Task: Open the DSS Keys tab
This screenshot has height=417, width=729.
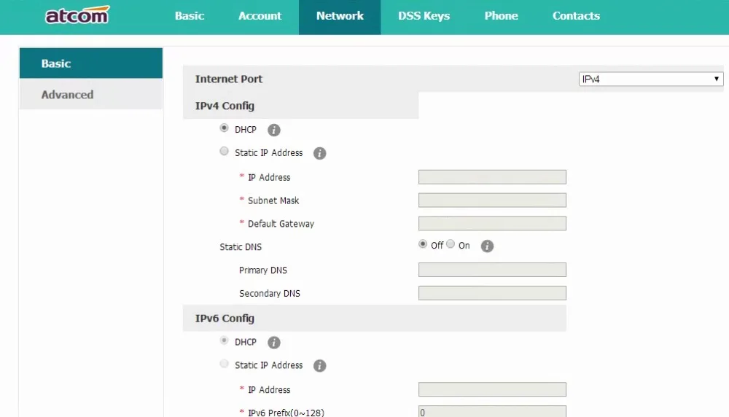Action: (424, 16)
